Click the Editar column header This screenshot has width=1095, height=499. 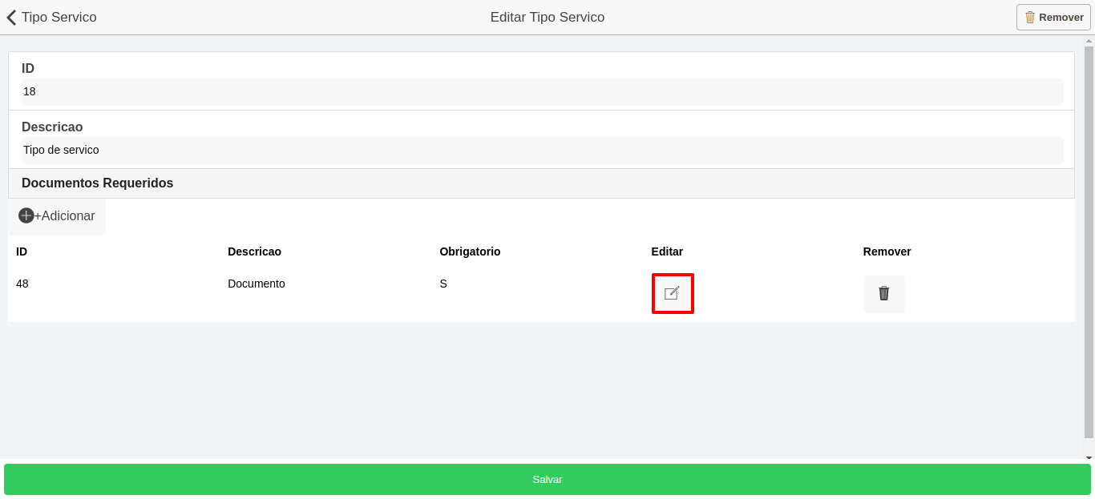pos(667,252)
